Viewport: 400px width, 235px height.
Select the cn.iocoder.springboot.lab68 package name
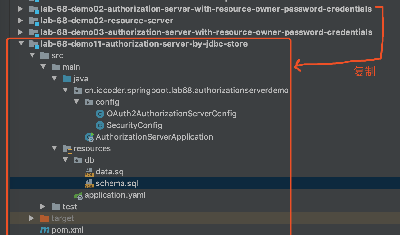point(187,91)
